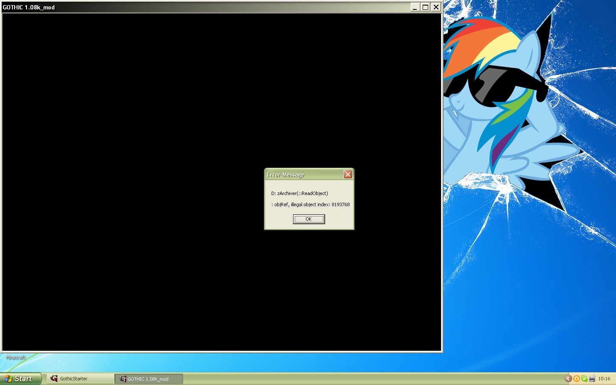616x385 pixels.
Task: Switch to GothicStarter in the taskbar
Action: click(80, 379)
